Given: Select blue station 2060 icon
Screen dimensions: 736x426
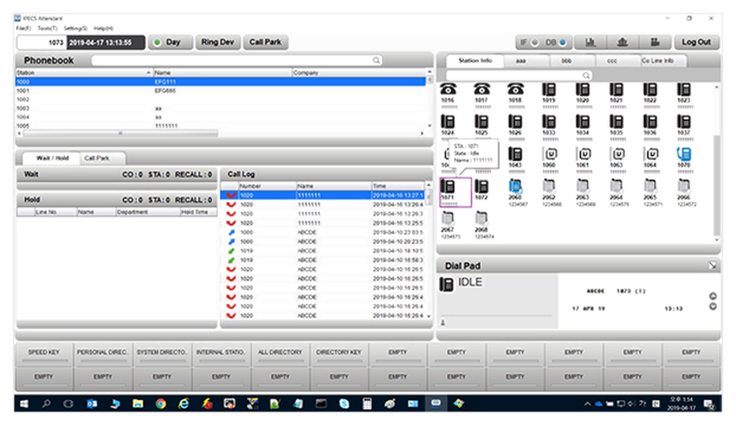Looking at the screenshot, I should coord(515,187).
